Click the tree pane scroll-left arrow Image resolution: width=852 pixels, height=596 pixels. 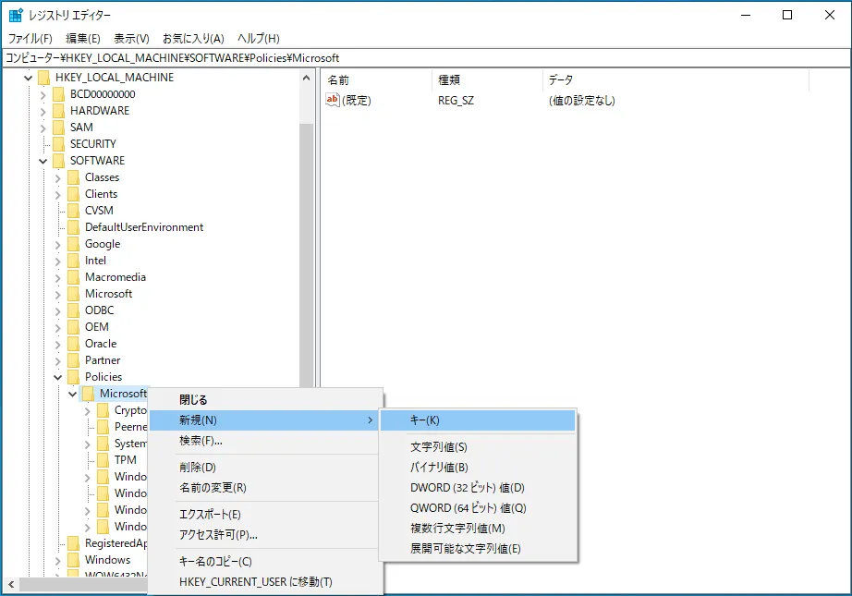pos(11,585)
